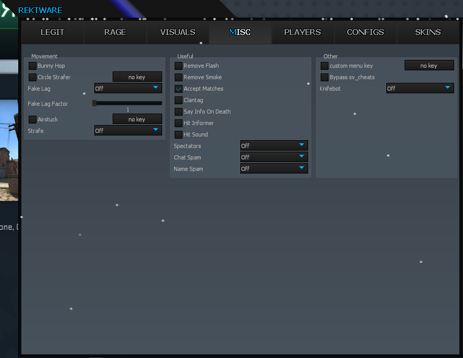Click the Knifebot label
The height and width of the screenshot is (358, 463).
330,89
